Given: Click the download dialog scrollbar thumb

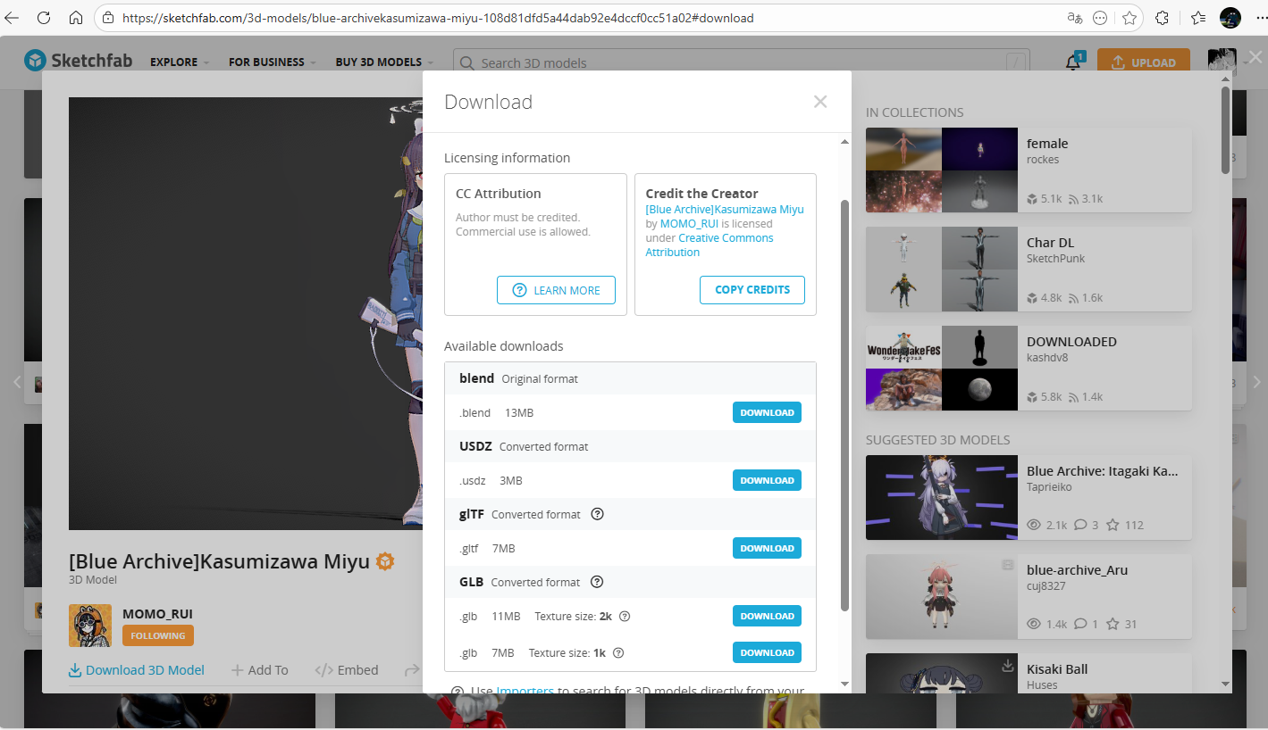Looking at the screenshot, I should tap(845, 406).
